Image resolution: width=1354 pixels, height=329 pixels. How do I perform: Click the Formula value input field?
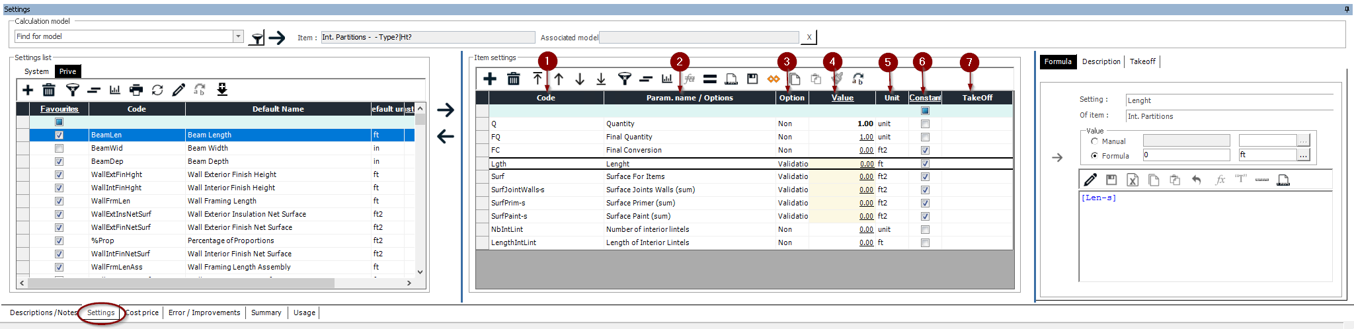click(1186, 155)
